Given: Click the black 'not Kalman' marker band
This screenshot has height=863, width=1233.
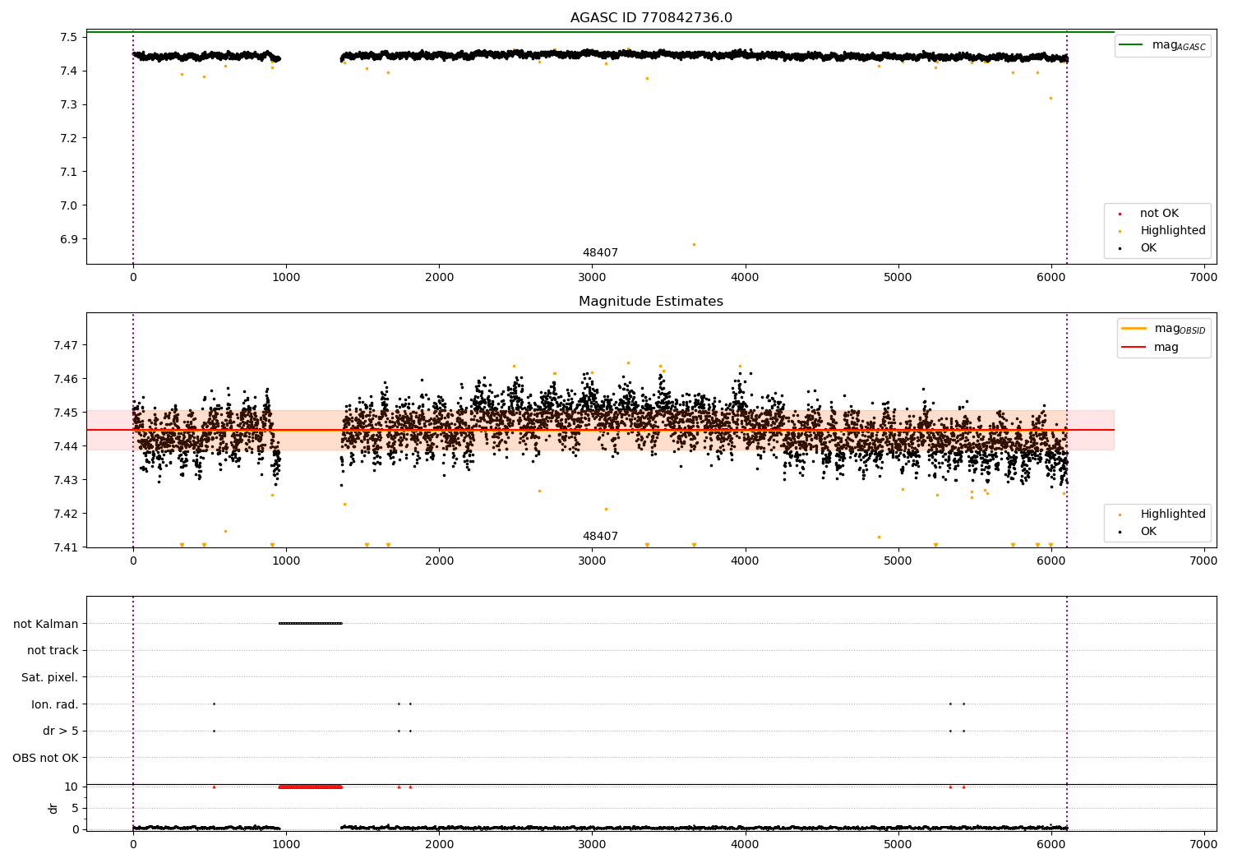Looking at the screenshot, I should (310, 623).
